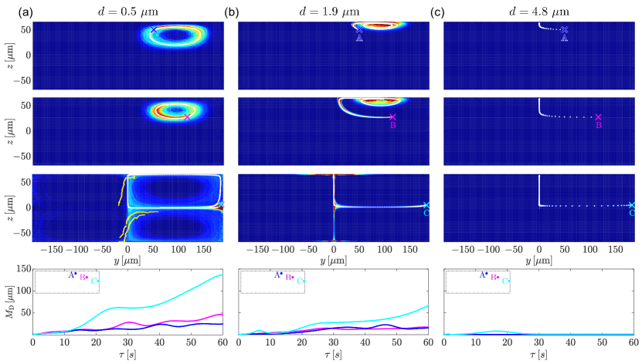The image size is (642, 364).
Task: Click the "(b)" panel label
Action: click(x=231, y=12)
